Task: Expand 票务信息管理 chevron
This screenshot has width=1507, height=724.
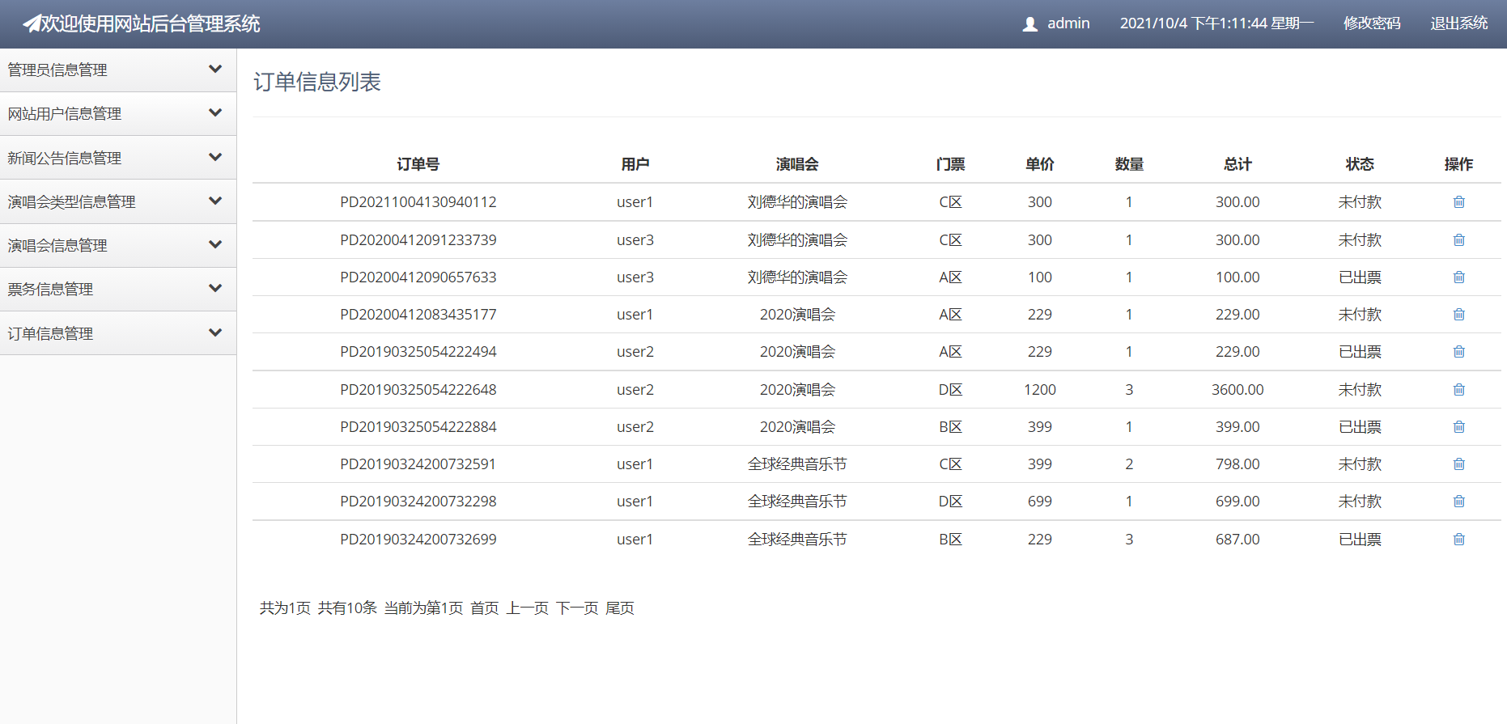Action: coord(215,288)
